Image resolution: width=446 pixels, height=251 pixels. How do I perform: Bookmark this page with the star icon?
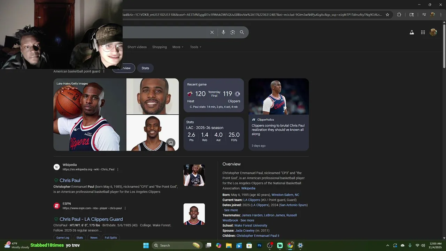(x=387, y=15)
